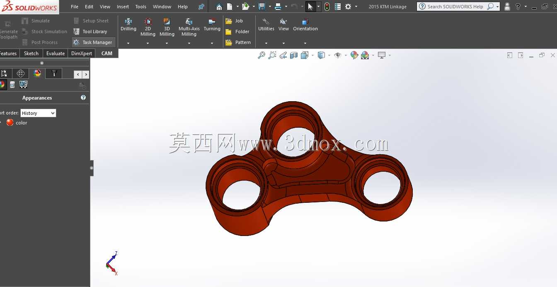Click the Previous View icon
This screenshot has width=557, height=287.
pos(283,55)
